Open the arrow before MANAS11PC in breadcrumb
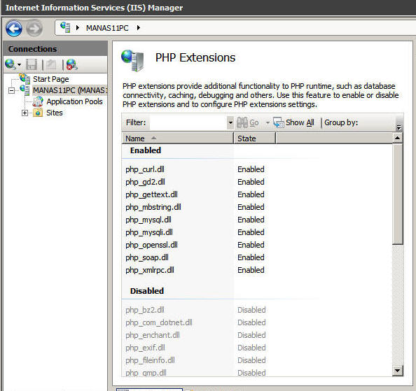The width and height of the screenshot is (416, 391). (78, 27)
